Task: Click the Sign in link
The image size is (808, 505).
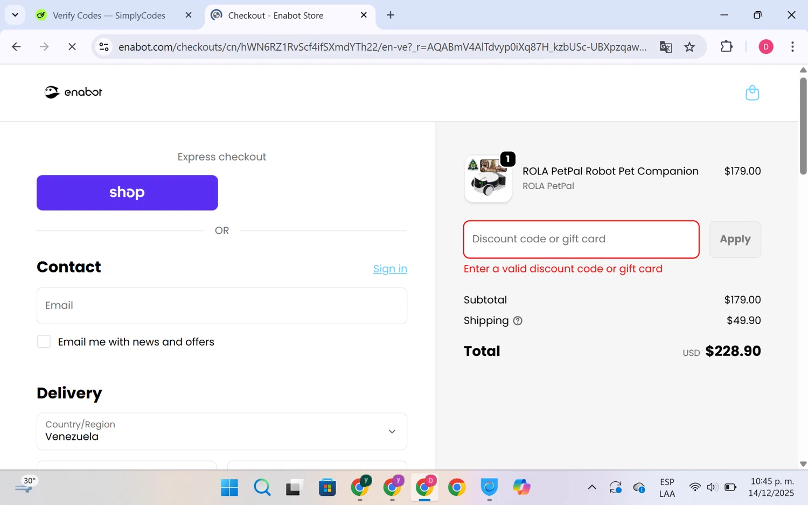Action: tap(390, 269)
